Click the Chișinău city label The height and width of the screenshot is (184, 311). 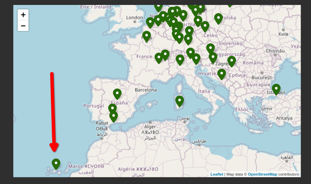275,51
